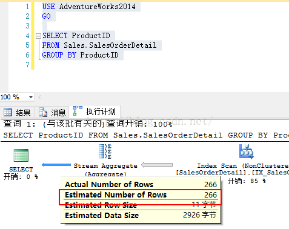Switch to the 执行计划 tab

click(x=95, y=111)
